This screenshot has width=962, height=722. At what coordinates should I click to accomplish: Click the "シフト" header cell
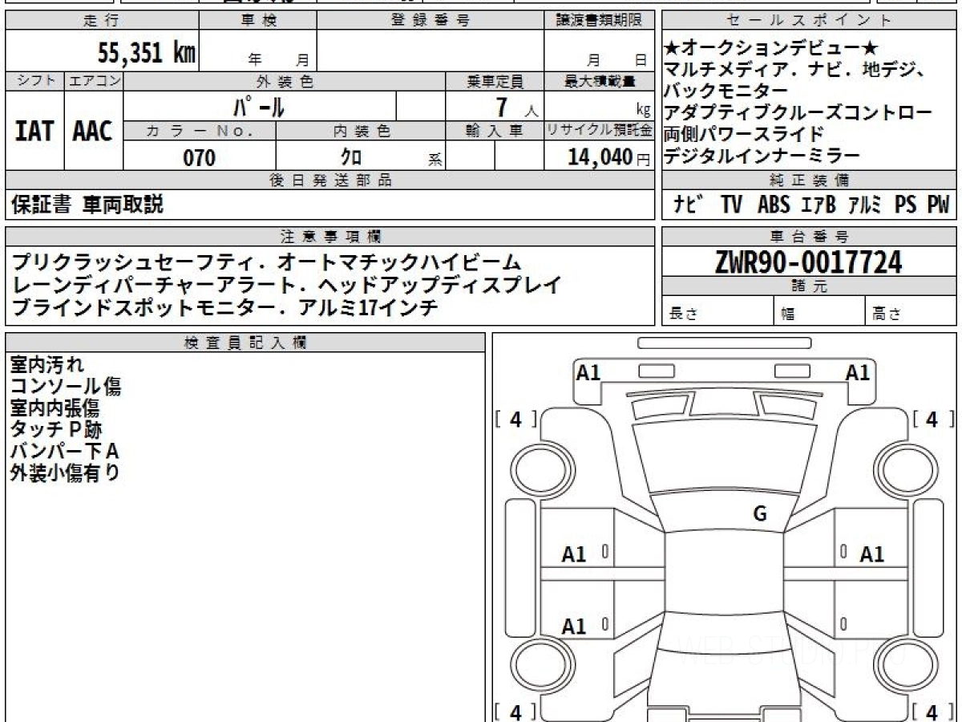tap(34, 81)
